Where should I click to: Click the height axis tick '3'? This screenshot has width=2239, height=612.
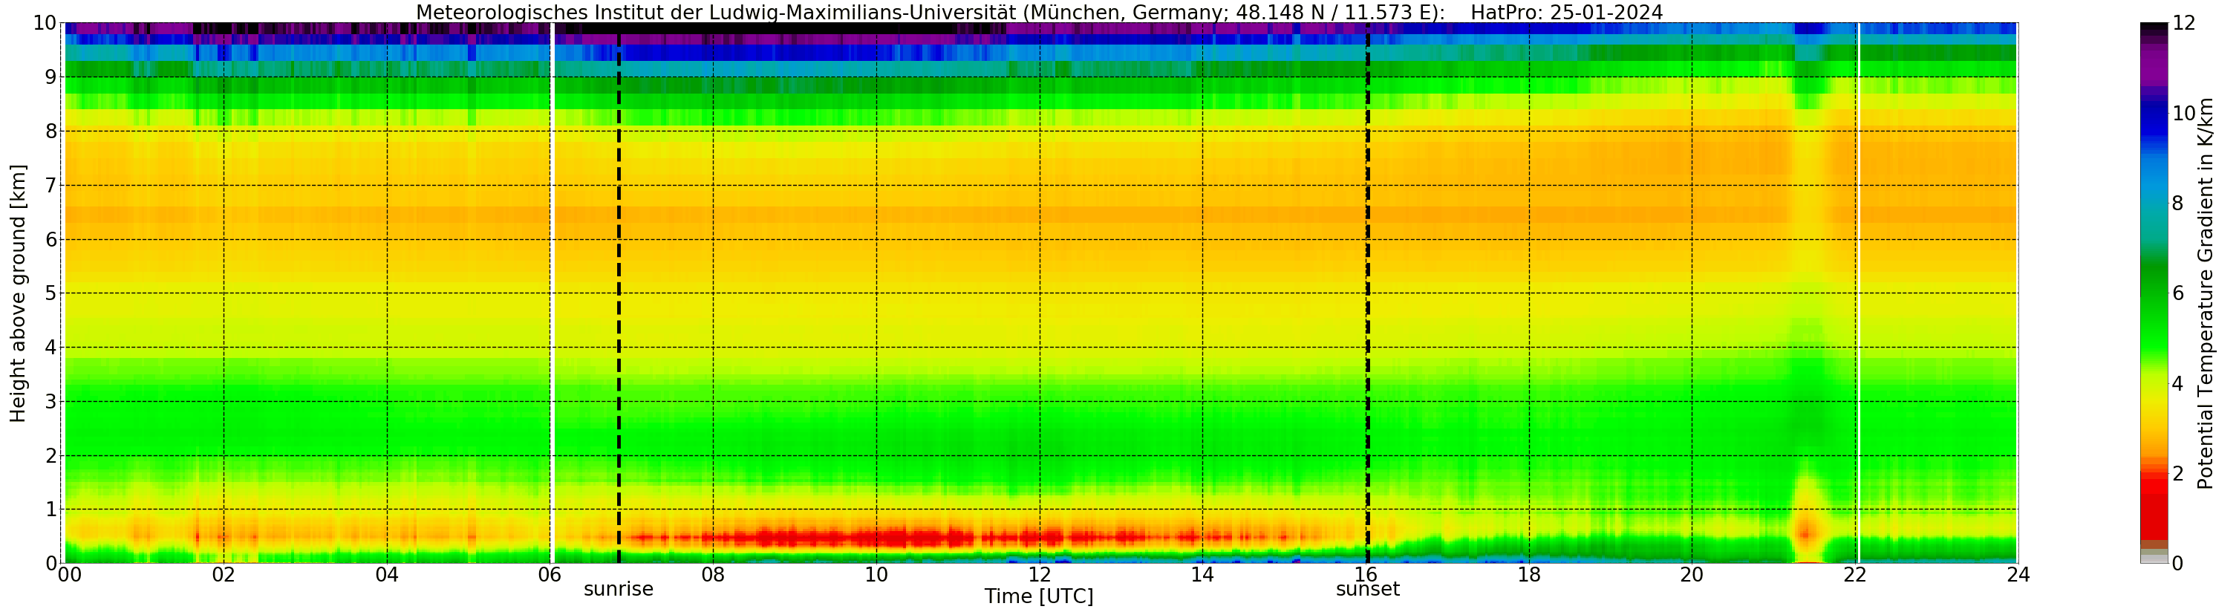[x=51, y=402]
